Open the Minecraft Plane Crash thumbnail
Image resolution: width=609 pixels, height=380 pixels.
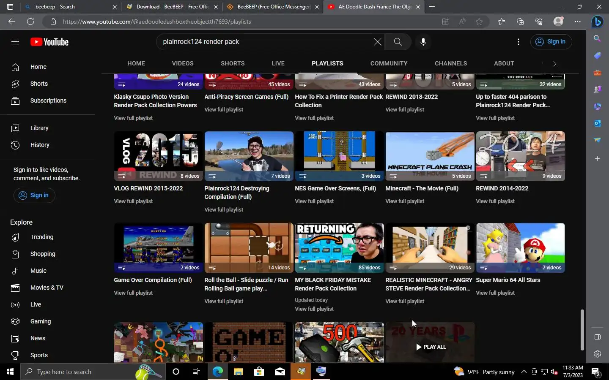click(430, 156)
